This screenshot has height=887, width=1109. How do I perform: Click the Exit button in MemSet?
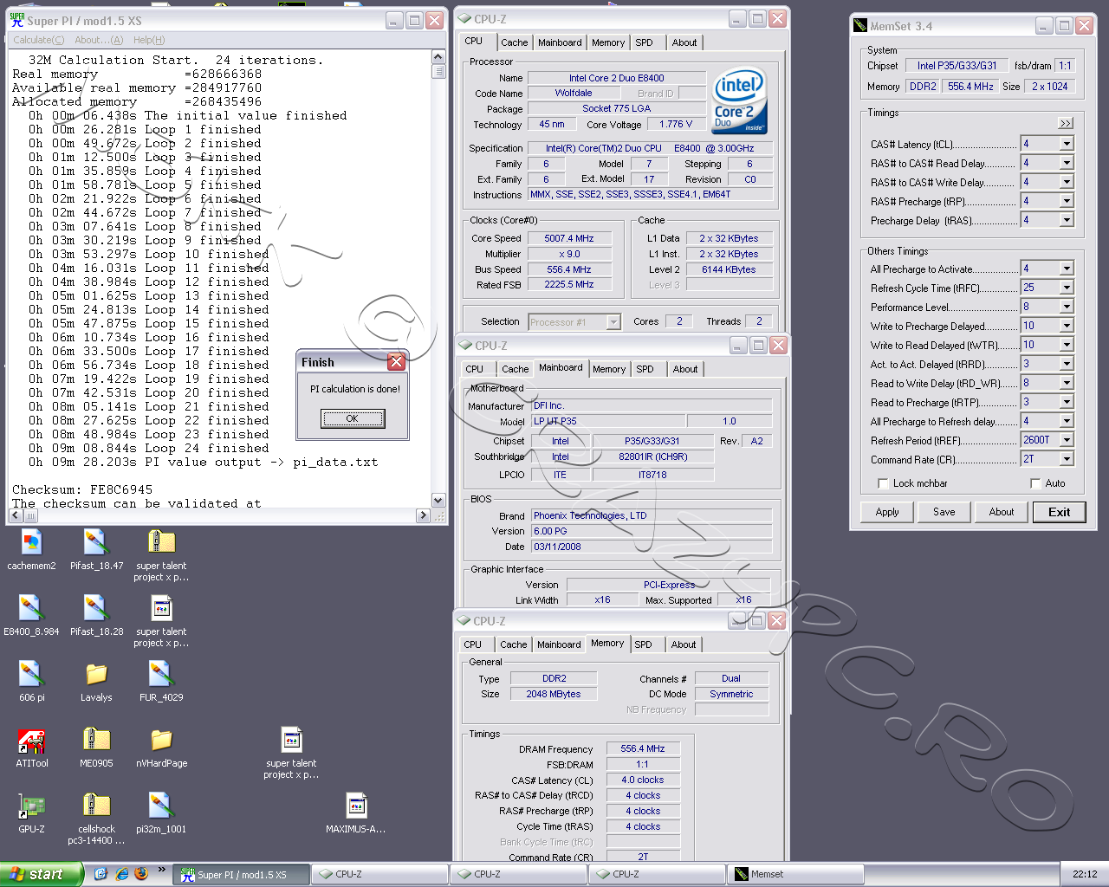[x=1059, y=512]
